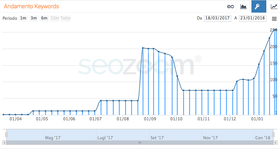
Task: Edit the A end date field
Action: pos(253,18)
